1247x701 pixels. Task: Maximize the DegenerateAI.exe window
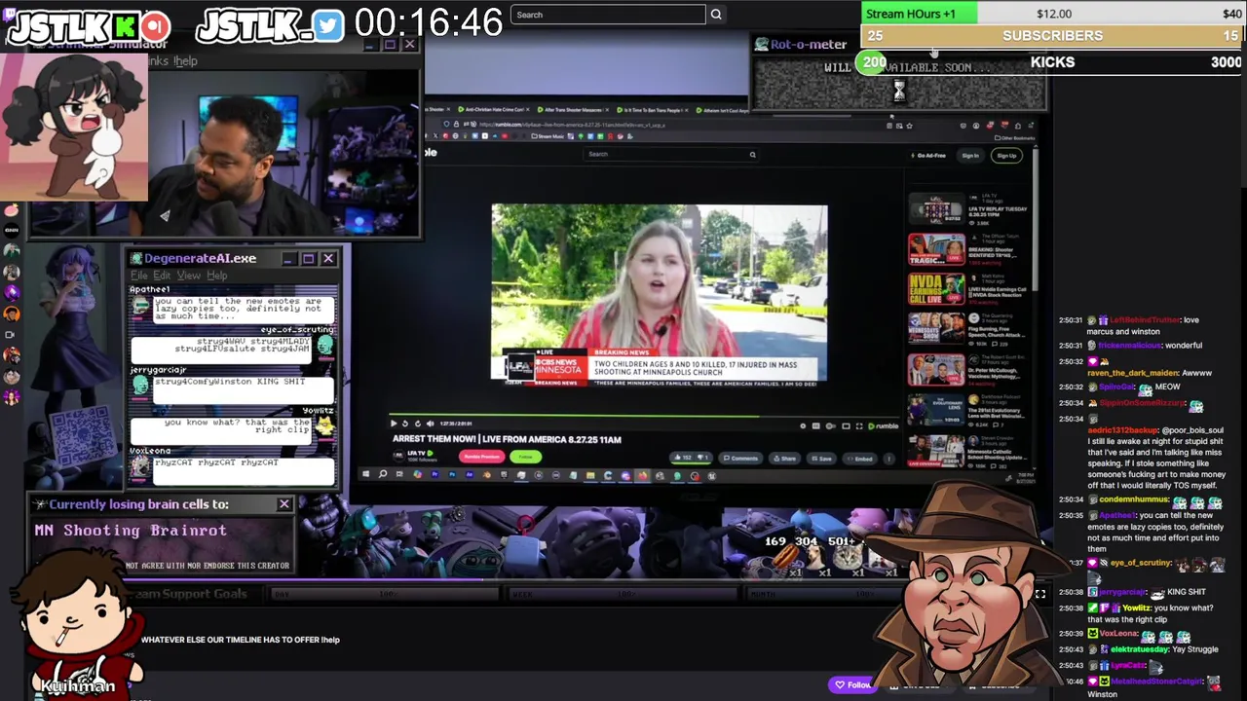pyautogui.click(x=308, y=258)
